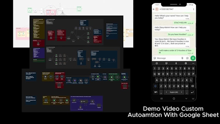Viewport: 220px width, 124px height.
Task: Tap the M key
Action: pos(187,86)
